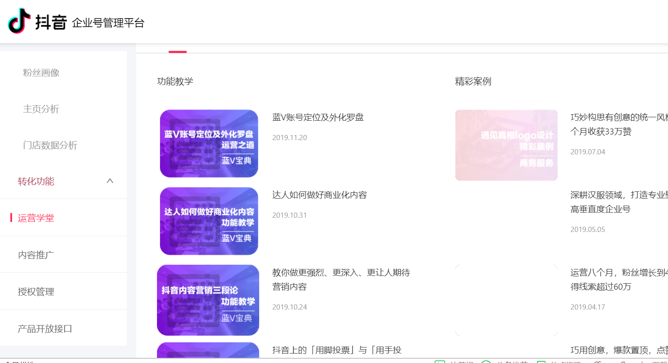The width and height of the screenshot is (668, 363).
Task: Open article 教你做更强烈、更深入 营销内容
Action: pyautogui.click(x=341, y=279)
